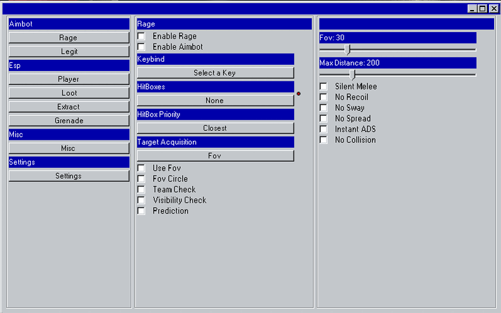Toggle the Visibility Check checkbox
Screen dimensions: 501x313
(x=141, y=200)
